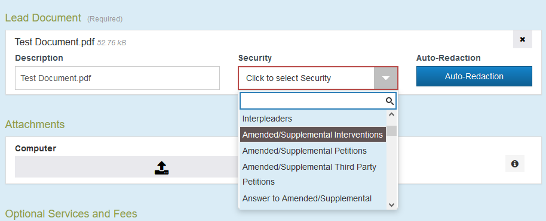The width and height of the screenshot is (546, 221).
Task: Click the Attachments section heading
Action: pyautogui.click(x=35, y=124)
